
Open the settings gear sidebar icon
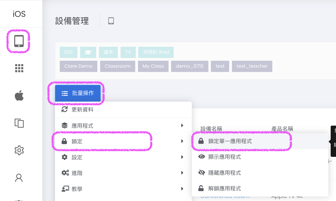(x=19, y=150)
